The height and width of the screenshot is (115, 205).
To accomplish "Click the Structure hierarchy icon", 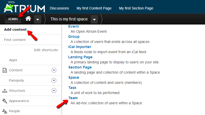I will 5,91.
